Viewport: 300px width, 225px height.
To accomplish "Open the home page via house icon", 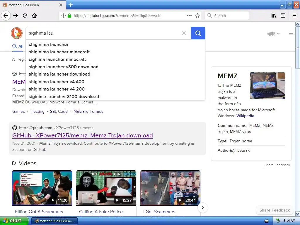I will point(34,16).
